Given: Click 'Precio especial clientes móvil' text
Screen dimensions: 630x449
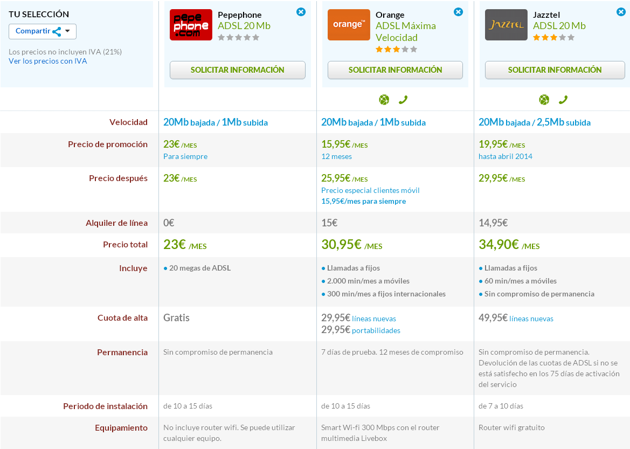Looking at the screenshot, I should point(370,190).
